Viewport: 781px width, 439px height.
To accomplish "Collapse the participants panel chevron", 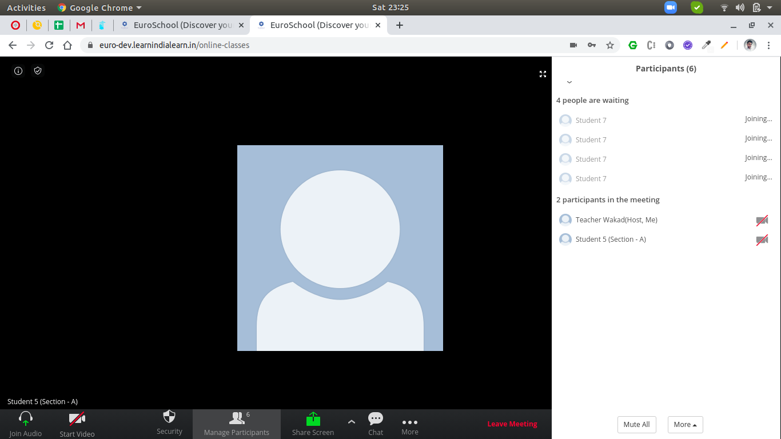I will (x=569, y=82).
